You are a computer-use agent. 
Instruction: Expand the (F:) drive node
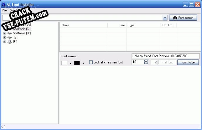point(4,42)
